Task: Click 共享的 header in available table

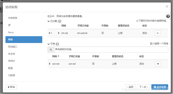Action: (96, 56)
